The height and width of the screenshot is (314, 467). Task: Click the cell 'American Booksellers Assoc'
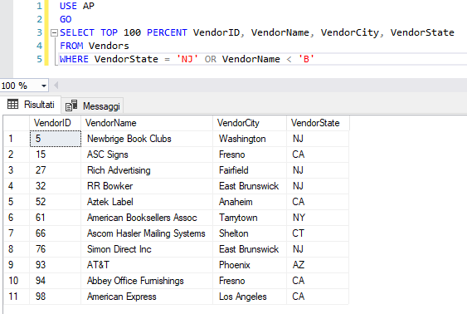tap(147, 218)
